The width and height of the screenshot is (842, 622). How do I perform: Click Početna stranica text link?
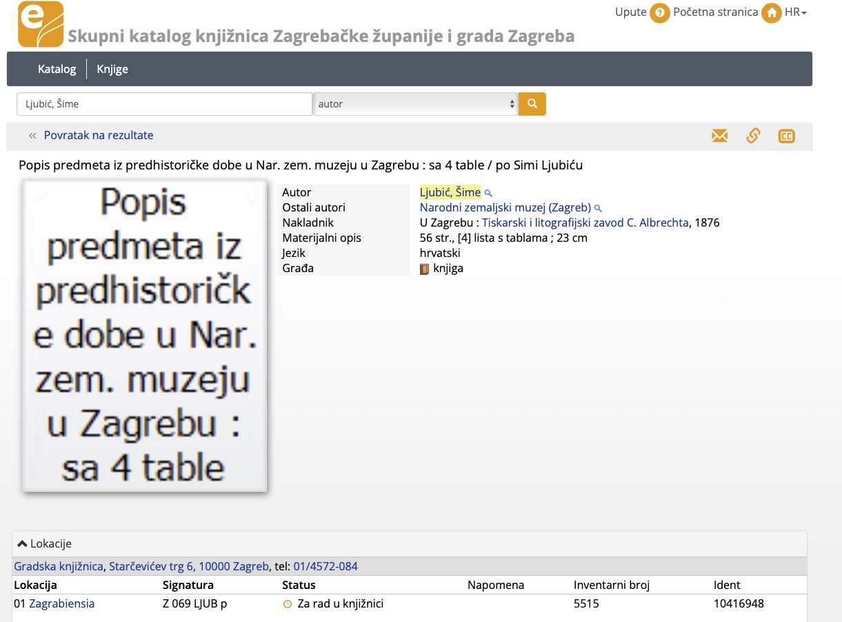(715, 12)
